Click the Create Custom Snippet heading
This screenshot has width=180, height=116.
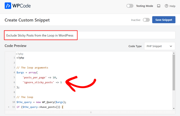point(27,20)
